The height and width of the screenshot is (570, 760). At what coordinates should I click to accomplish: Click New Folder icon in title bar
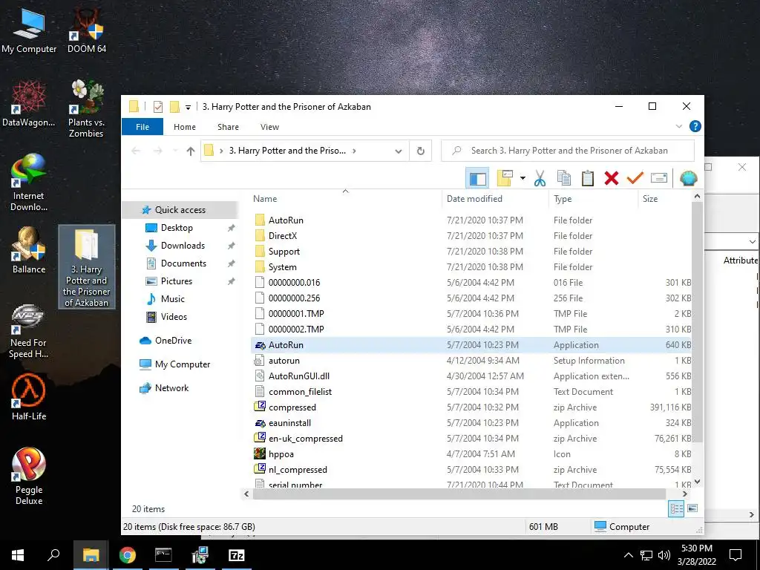pos(174,107)
